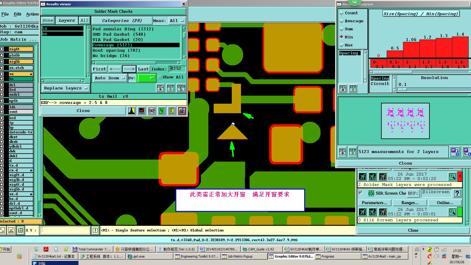Select Coverage (5123) category
This screenshot has height=265, width=471.
[136, 45]
